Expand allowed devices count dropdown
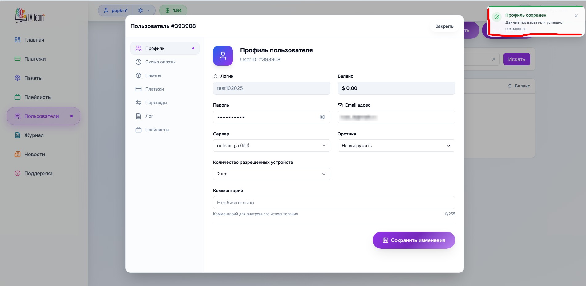Screen dimensions: 586x286 click(x=271, y=174)
